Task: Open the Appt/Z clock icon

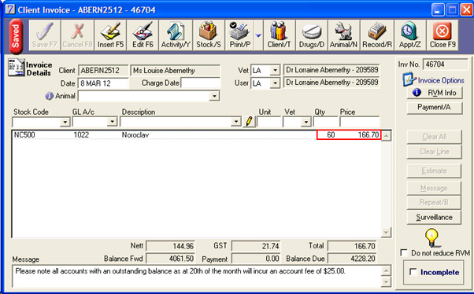Action: (x=410, y=35)
